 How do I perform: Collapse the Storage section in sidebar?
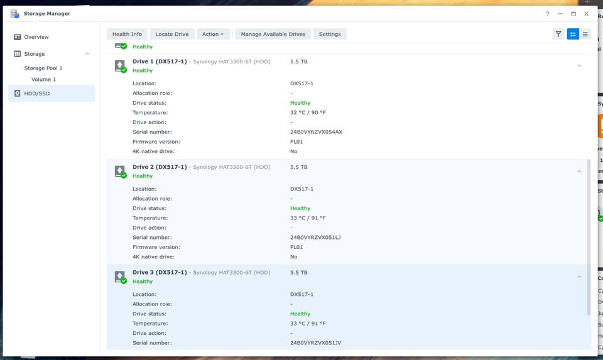pos(87,54)
